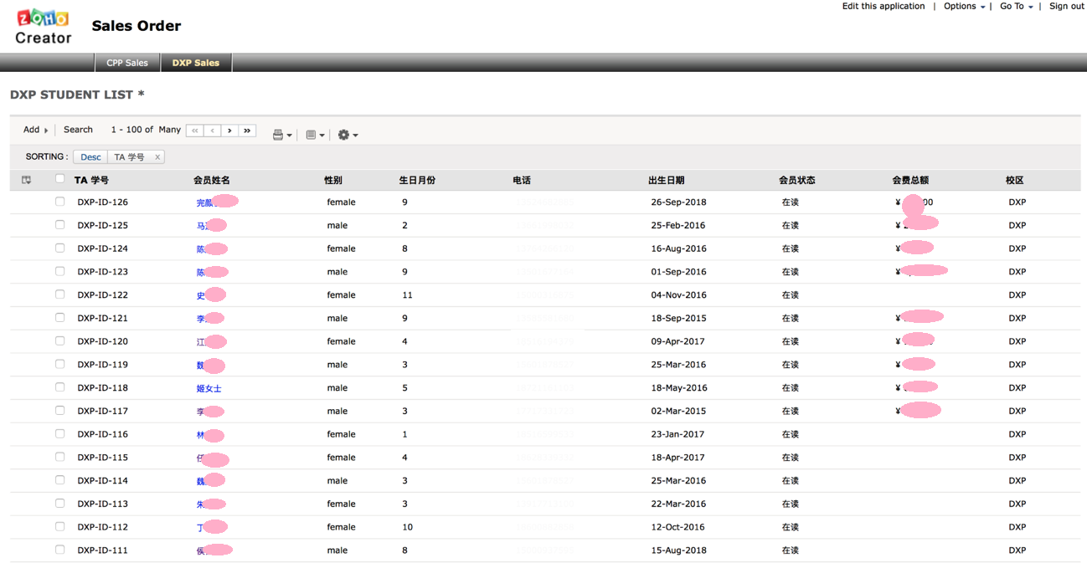Go to next page arrow
The width and height of the screenshot is (1087, 563).
coord(229,131)
